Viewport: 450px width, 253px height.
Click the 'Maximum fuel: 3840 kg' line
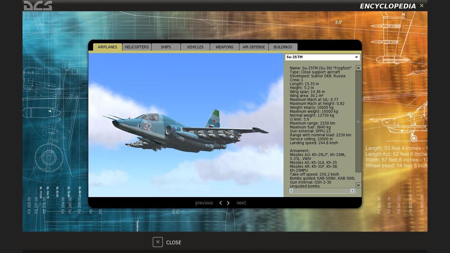pyautogui.click(x=310, y=127)
